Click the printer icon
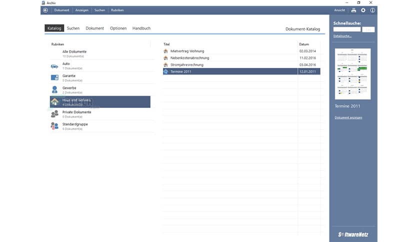The width and height of the screenshot is (418, 242). (353, 10)
